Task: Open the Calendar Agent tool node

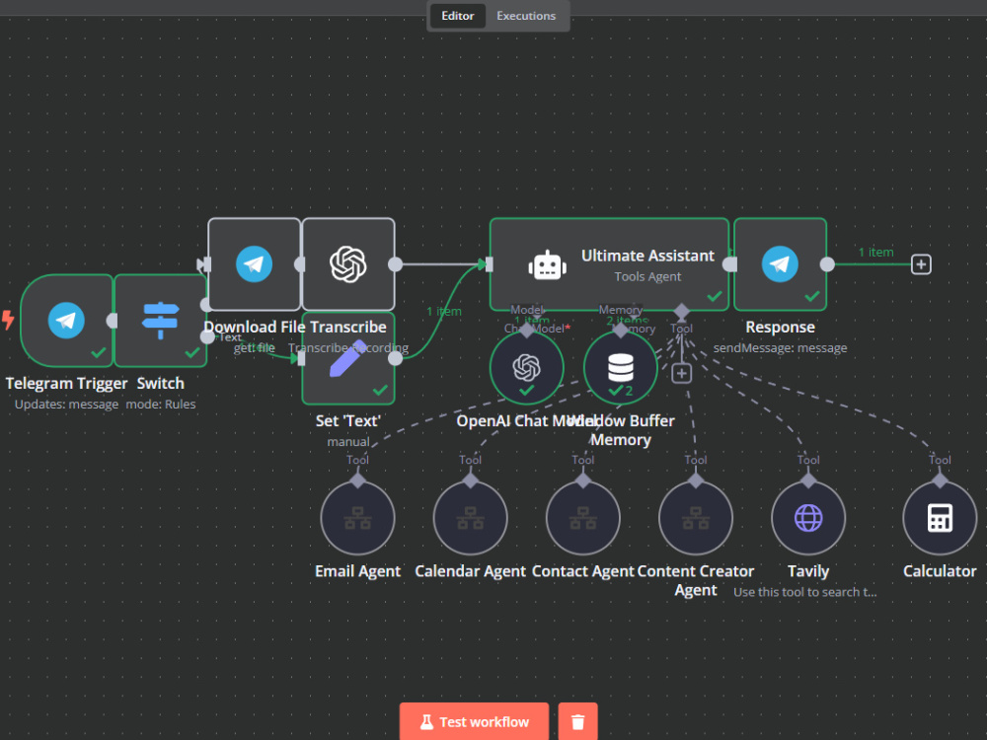Action: coord(470,518)
